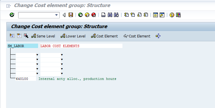Save the cost element group
Viewport: 215px width, 108px height.
71,15
